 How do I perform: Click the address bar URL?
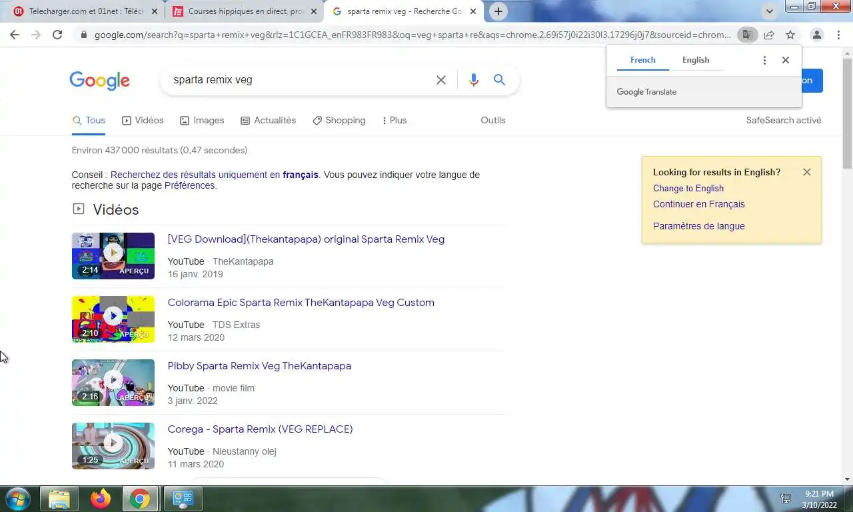tap(413, 35)
